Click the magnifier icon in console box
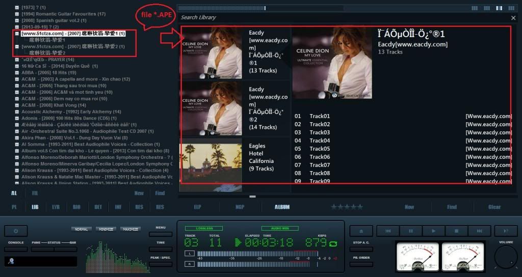The width and height of the screenshot is (522, 277). click(x=11, y=261)
